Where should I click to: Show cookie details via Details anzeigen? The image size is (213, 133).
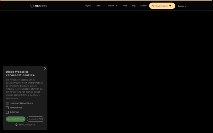(27, 125)
